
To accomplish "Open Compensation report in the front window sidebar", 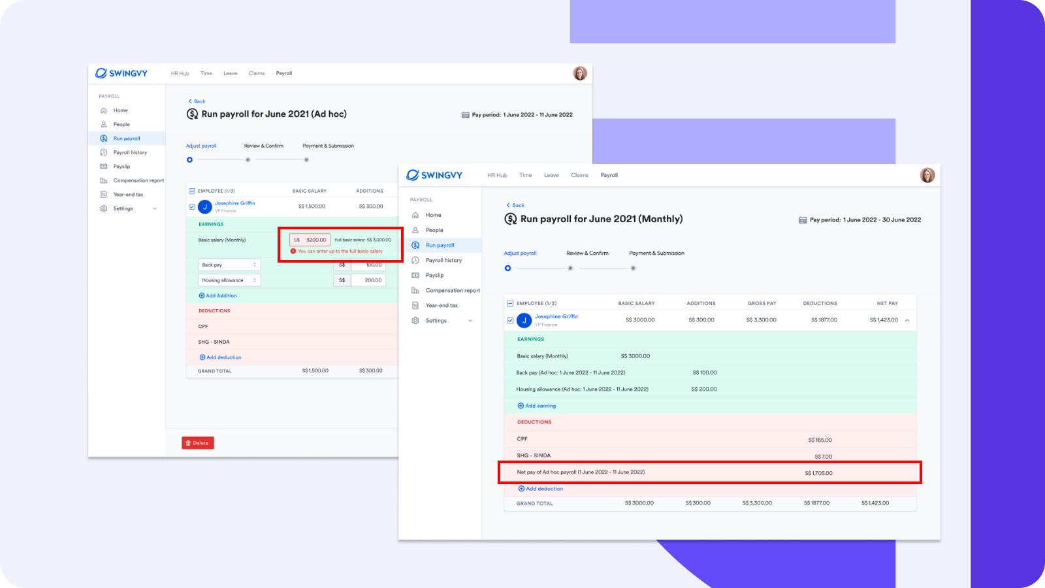I will click(452, 290).
